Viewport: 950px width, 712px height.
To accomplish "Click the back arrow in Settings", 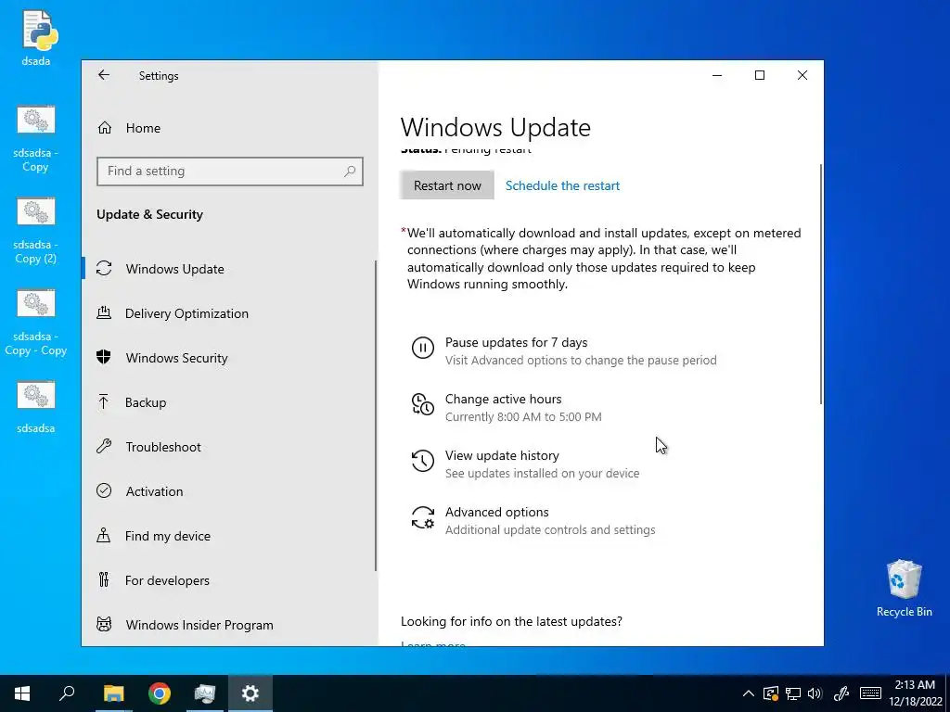I will tap(104, 75).
